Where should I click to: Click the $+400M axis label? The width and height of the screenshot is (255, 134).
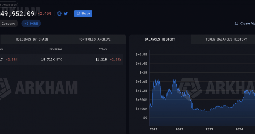pyautogui.click(x=141, y=109)
